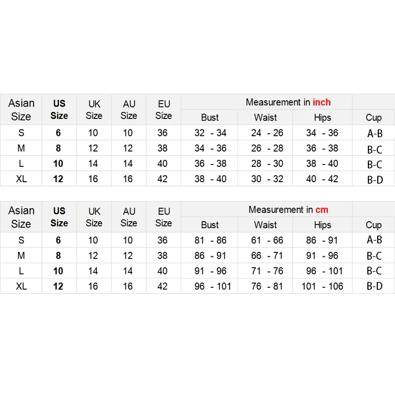Click the 'EU Size' header in cm table
This screenshot has height=395, width=395.
tap(163, 217)
